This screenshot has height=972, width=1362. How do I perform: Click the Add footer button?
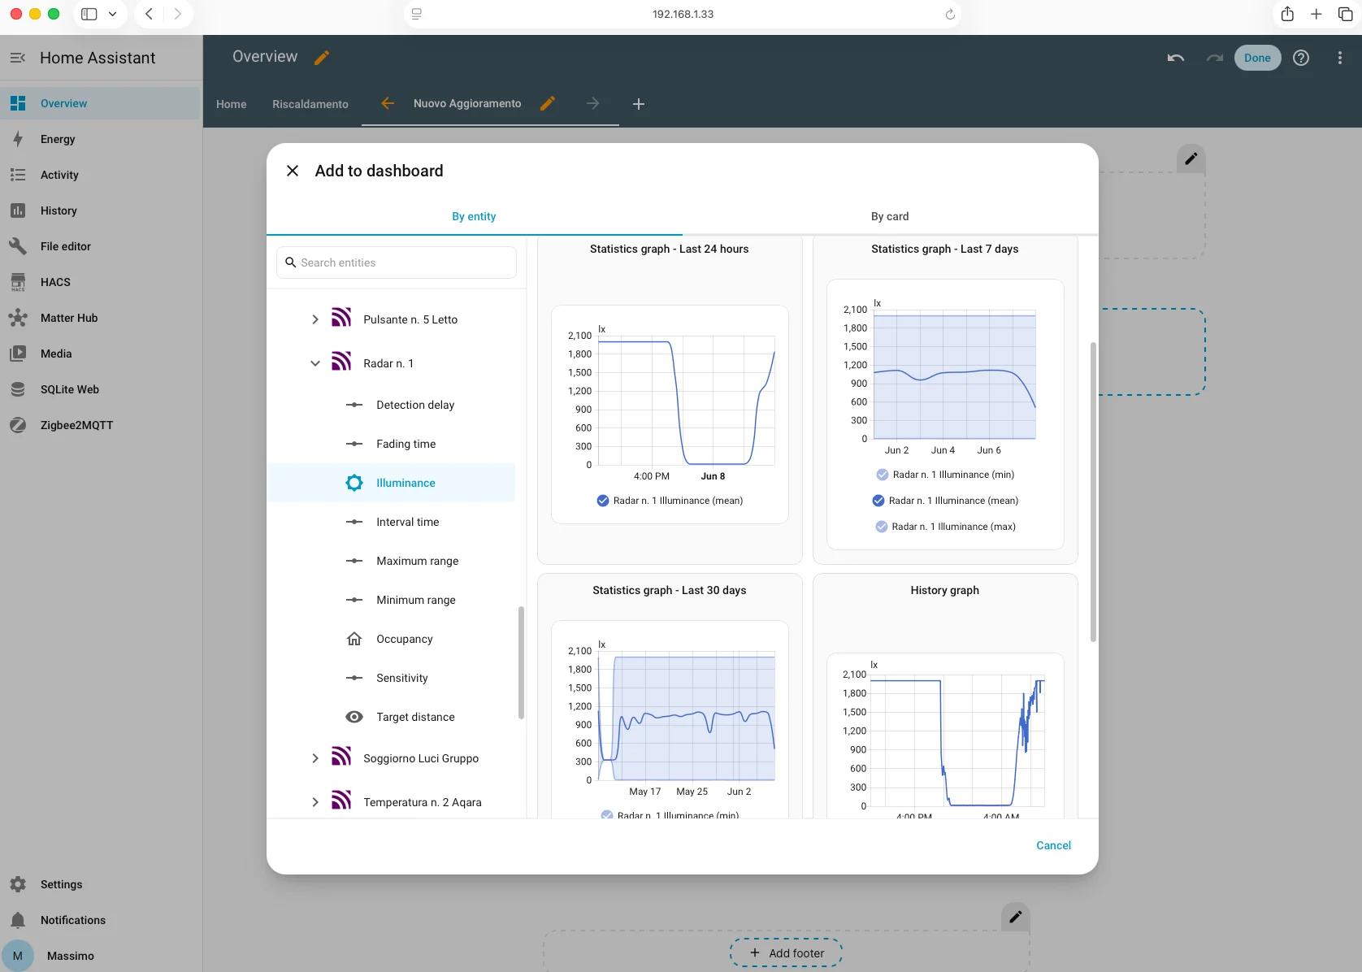pos(786,953)
